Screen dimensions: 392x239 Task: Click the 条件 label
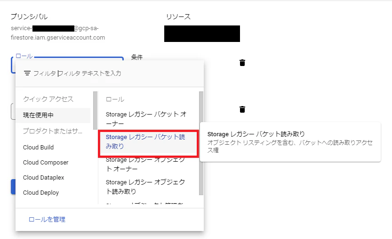[137, 57]
